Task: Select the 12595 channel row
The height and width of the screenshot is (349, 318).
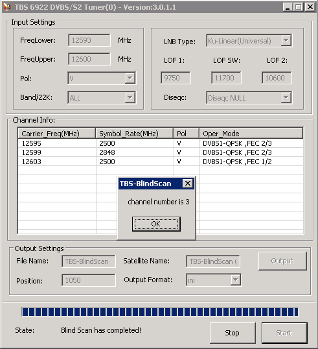Action: tap(161, 143)
